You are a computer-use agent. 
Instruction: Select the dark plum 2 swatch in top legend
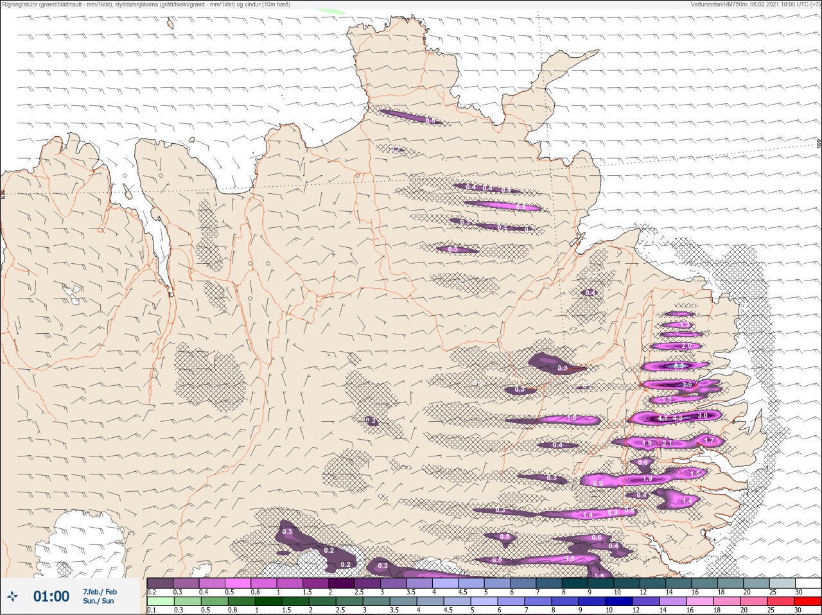pyautogui.click(x=342, y=583)
